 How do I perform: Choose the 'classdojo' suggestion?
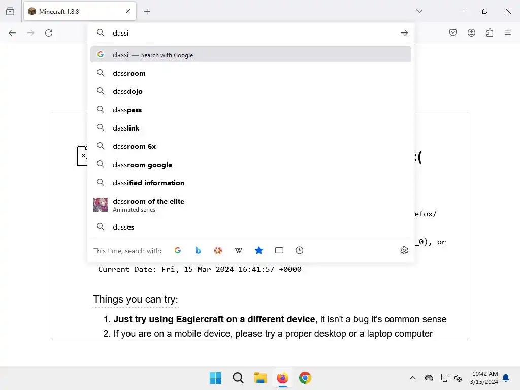click(251, 91)
